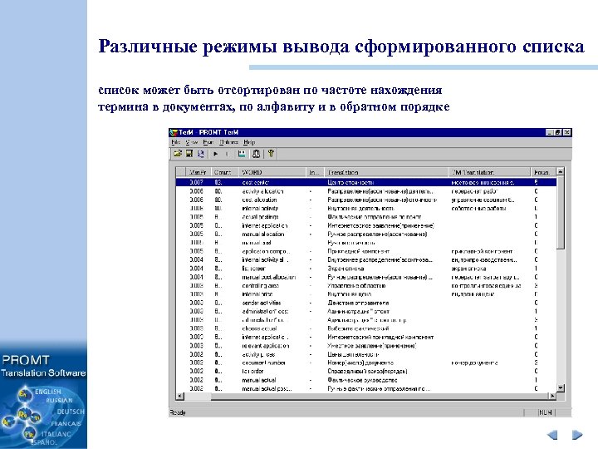598x449 pixels.
Task: Open the Help menu
Action: point(248,142)
